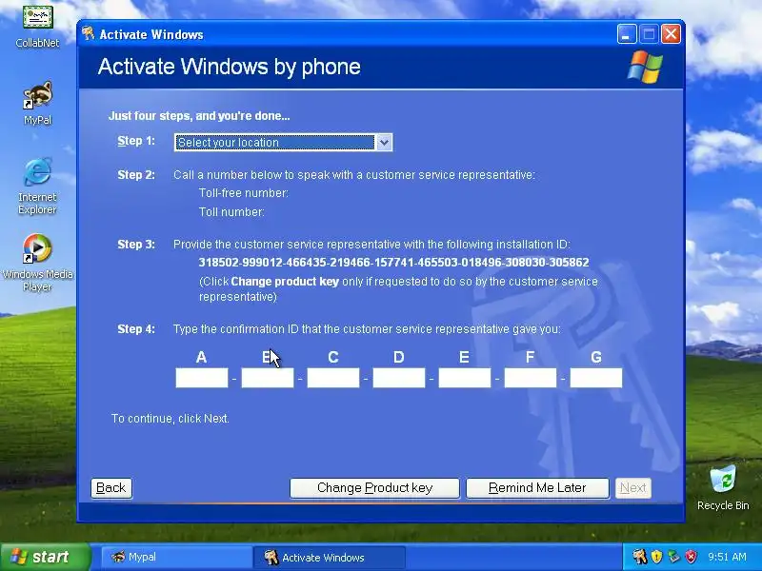This screenshot has width=762, height=571.
Task: Click the yellow security shield tray icon
Action: click(656, 557)
